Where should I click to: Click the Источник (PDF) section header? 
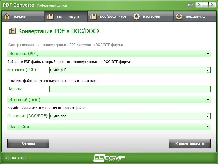click(109, 53)
